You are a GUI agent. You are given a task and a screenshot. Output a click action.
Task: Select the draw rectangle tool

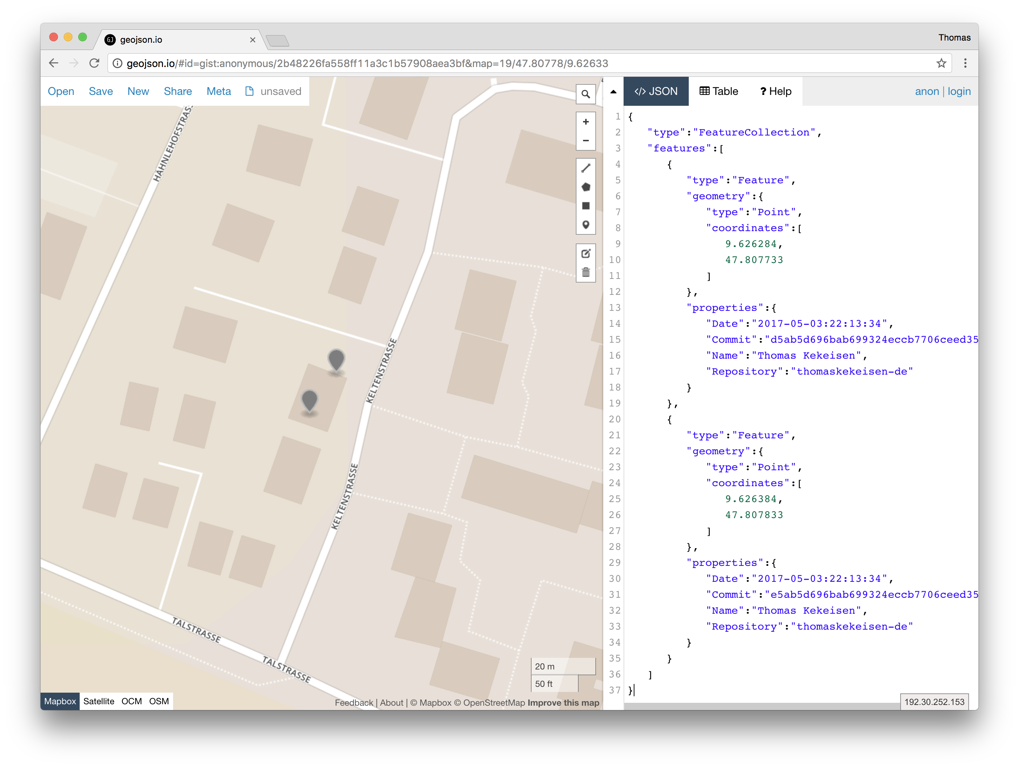pos(586,206)
